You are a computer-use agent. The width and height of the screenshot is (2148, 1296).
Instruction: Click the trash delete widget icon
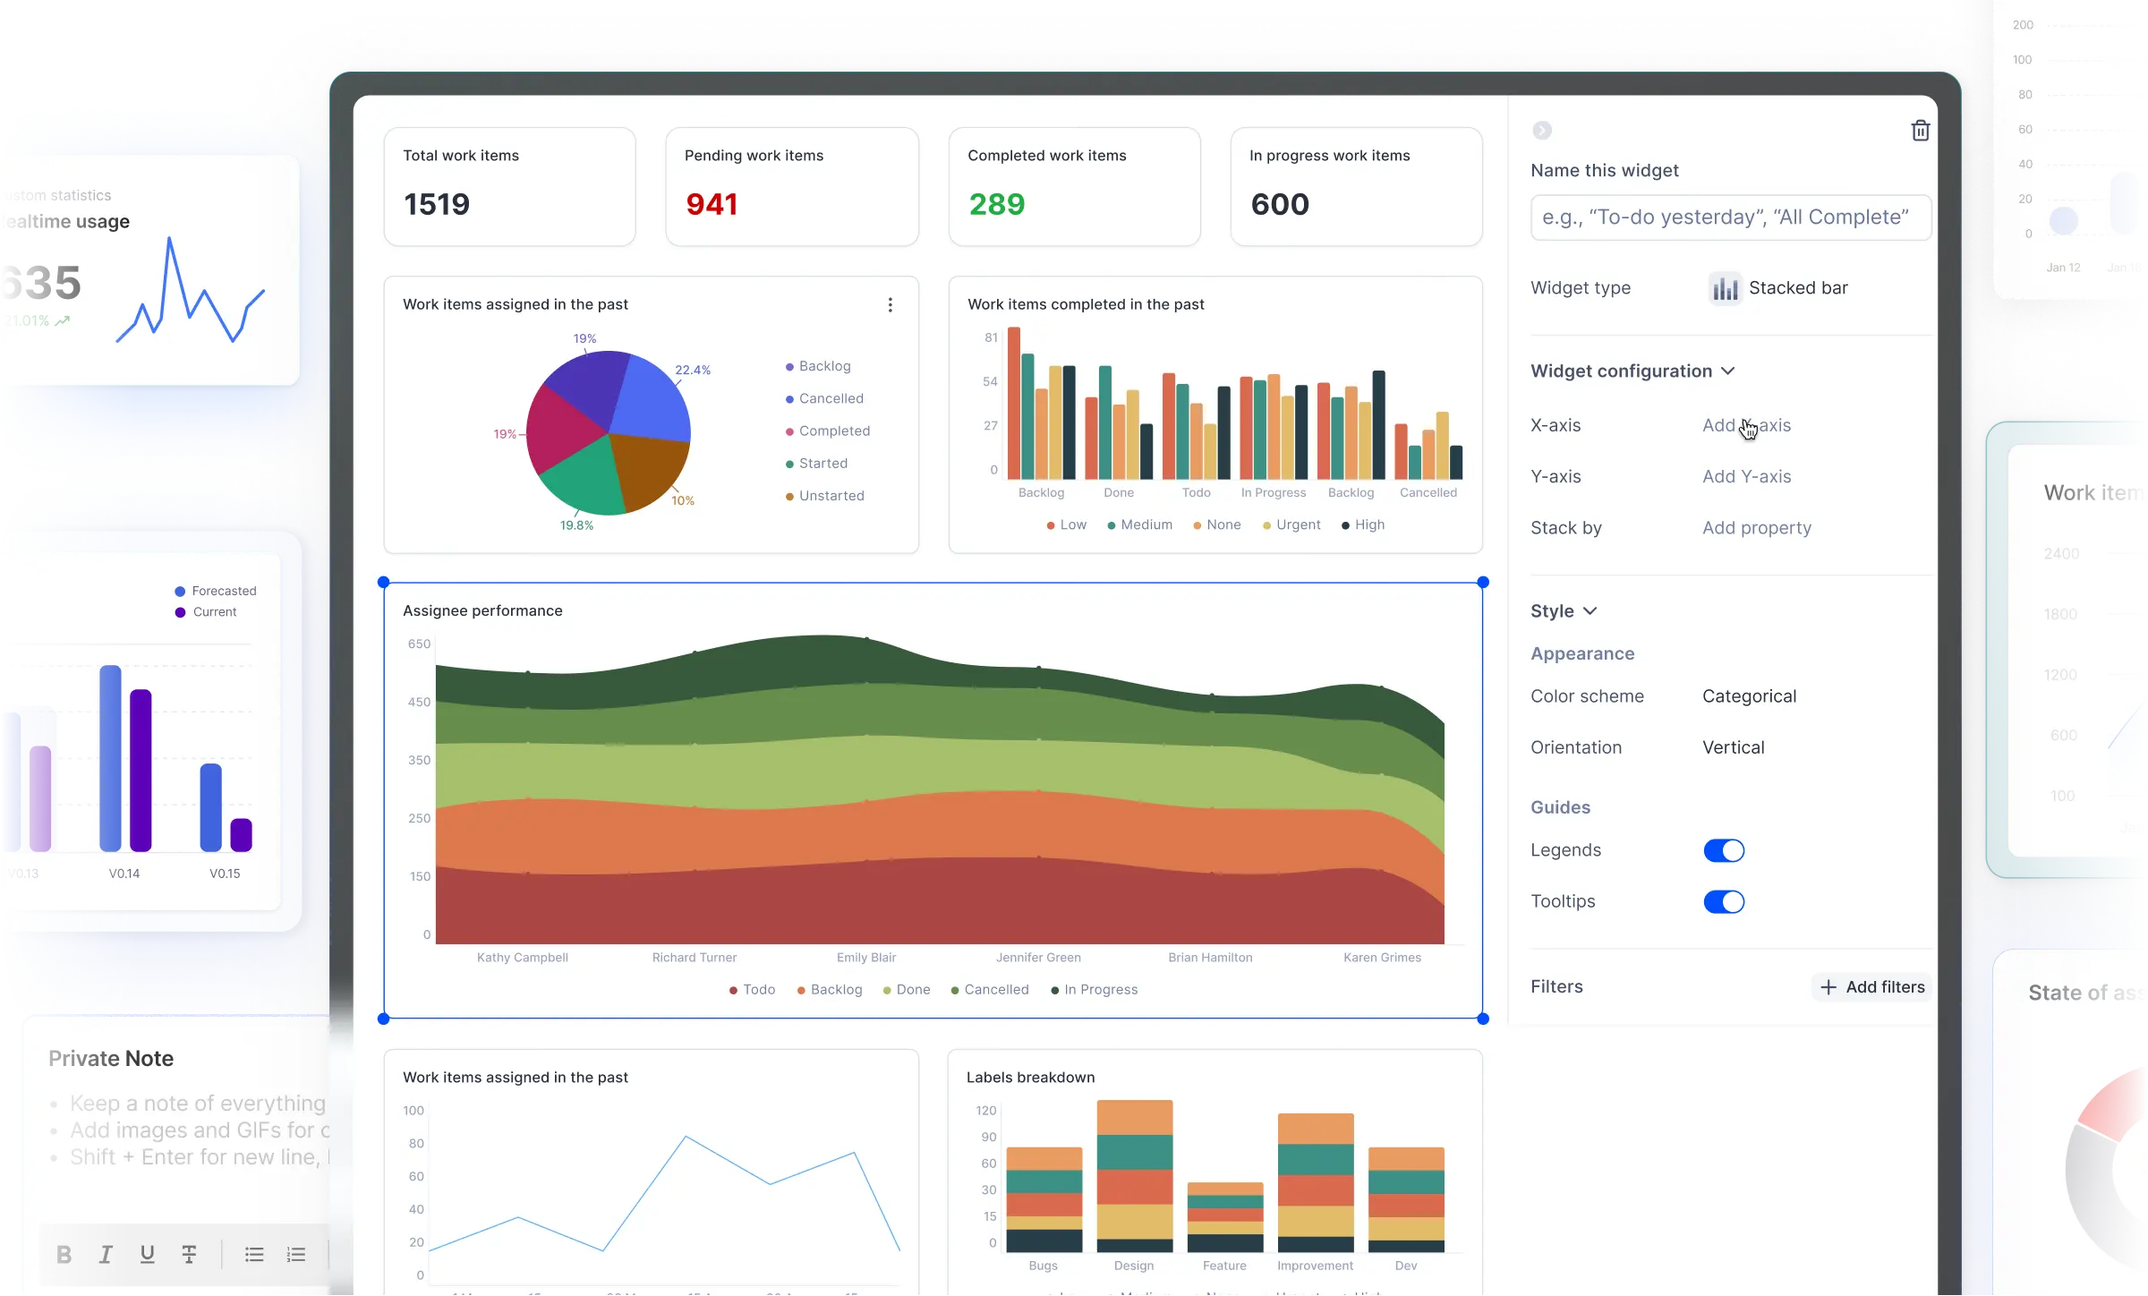(x=1920, y=131)
